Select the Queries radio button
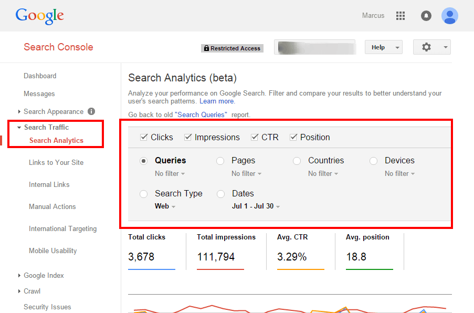Image resolution: width=474 pixels, height=313 pixels. pyautogui.click(x=144, y=161)
